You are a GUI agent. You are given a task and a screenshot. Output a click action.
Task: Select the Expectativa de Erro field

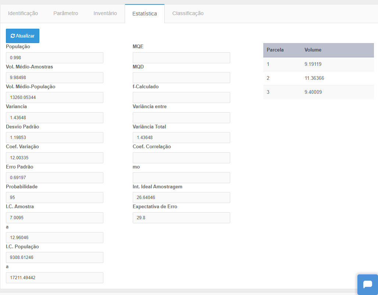coord(181,218)
